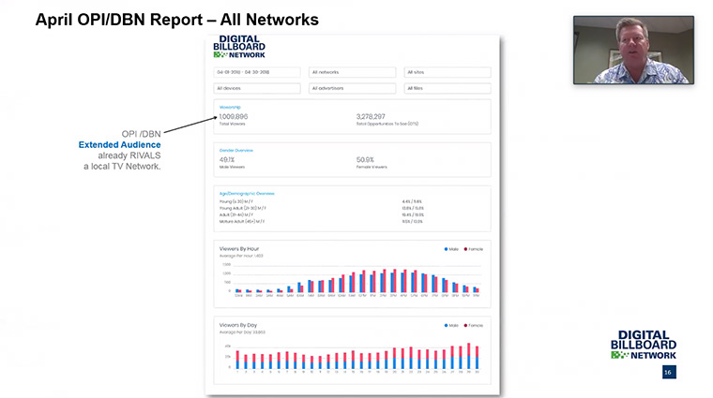Screen dimensions: 713x398
Task: Click the 1,009,896 total viewers value
Action: (x=234, y=117)
